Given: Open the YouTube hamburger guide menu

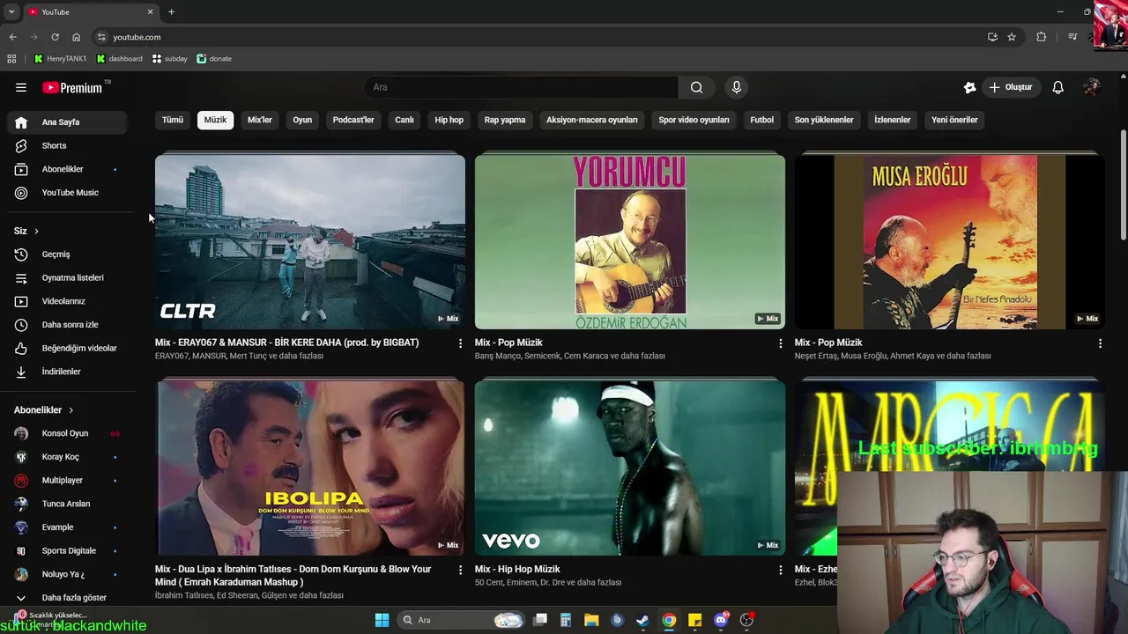Looking at the screenshot, I should point(21,87).
